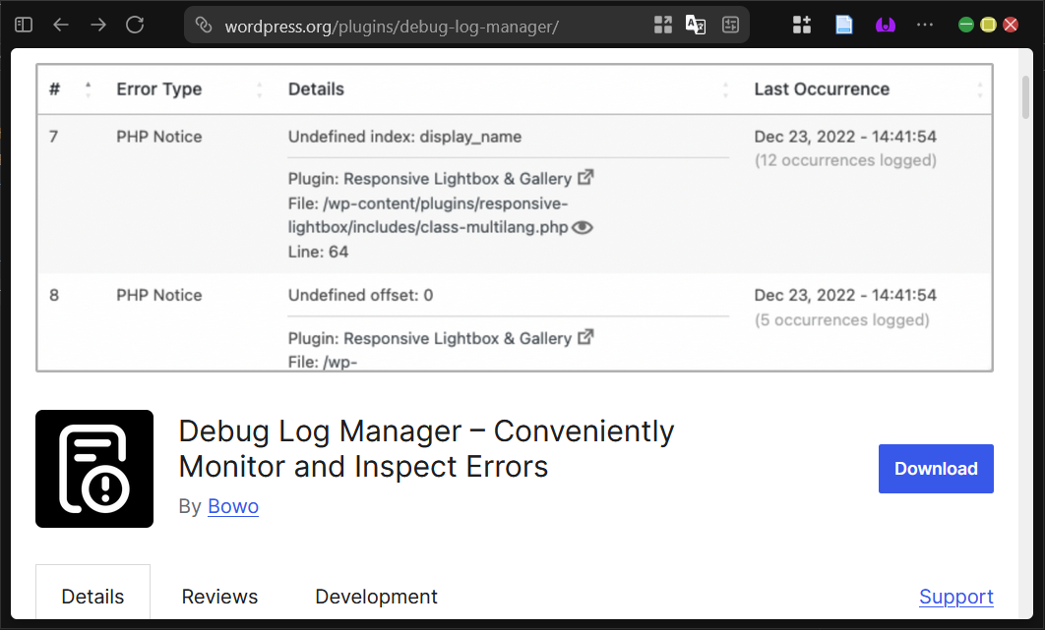Open the extensions grid-plus icon
Screen dimensions: 1045x630
coord(802,26)
